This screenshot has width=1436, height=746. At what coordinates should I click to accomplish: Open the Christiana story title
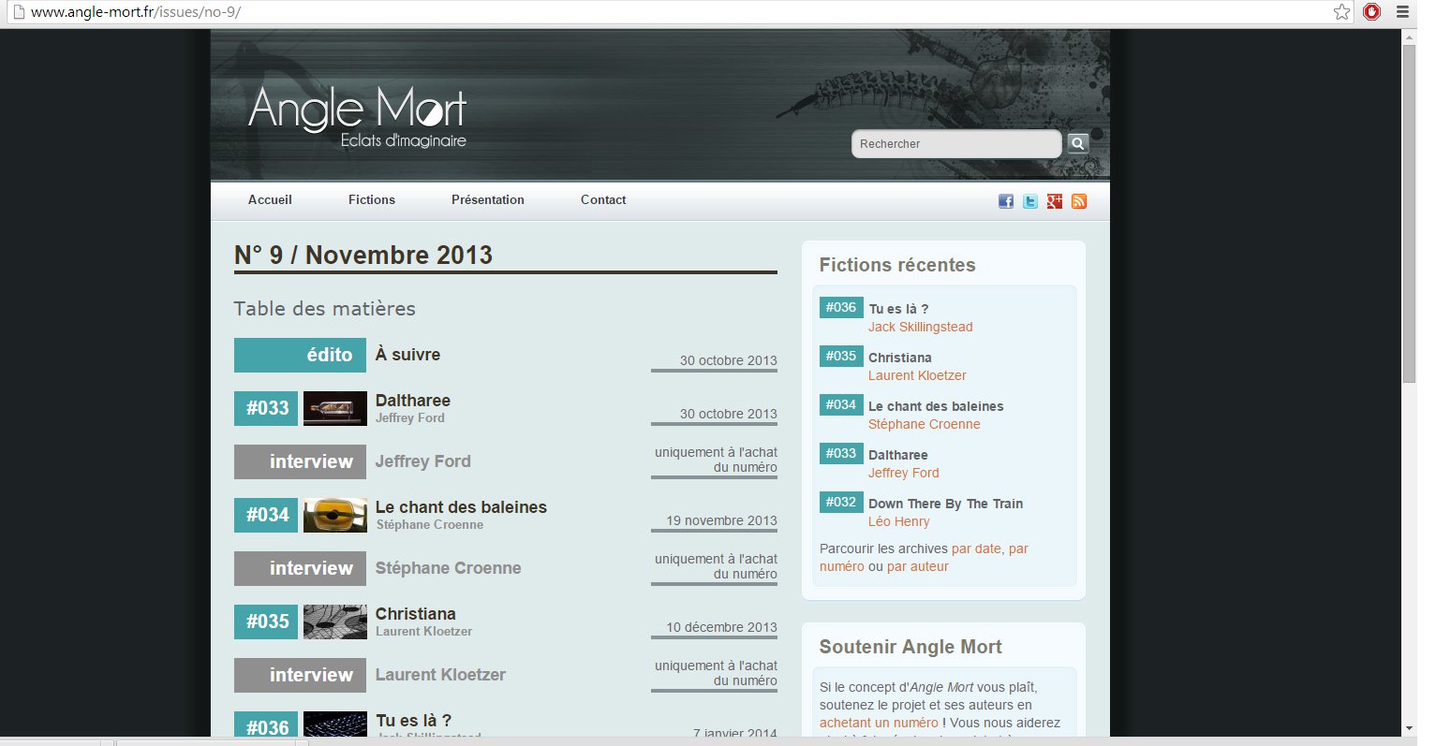pos(415,614)
